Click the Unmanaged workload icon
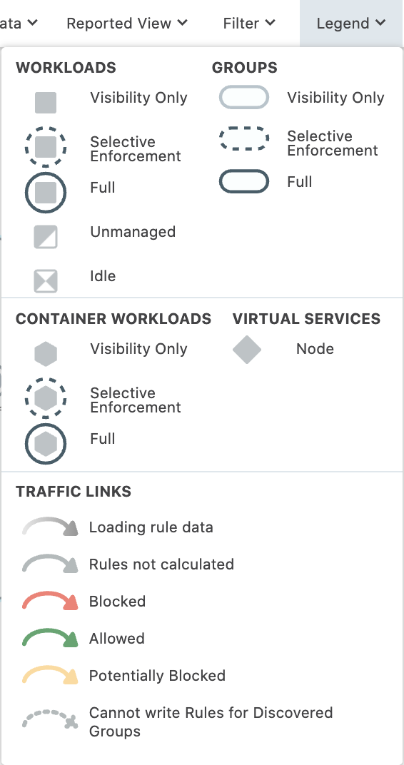The height and width of the screenshot is (765, 404). click(46, 237)
